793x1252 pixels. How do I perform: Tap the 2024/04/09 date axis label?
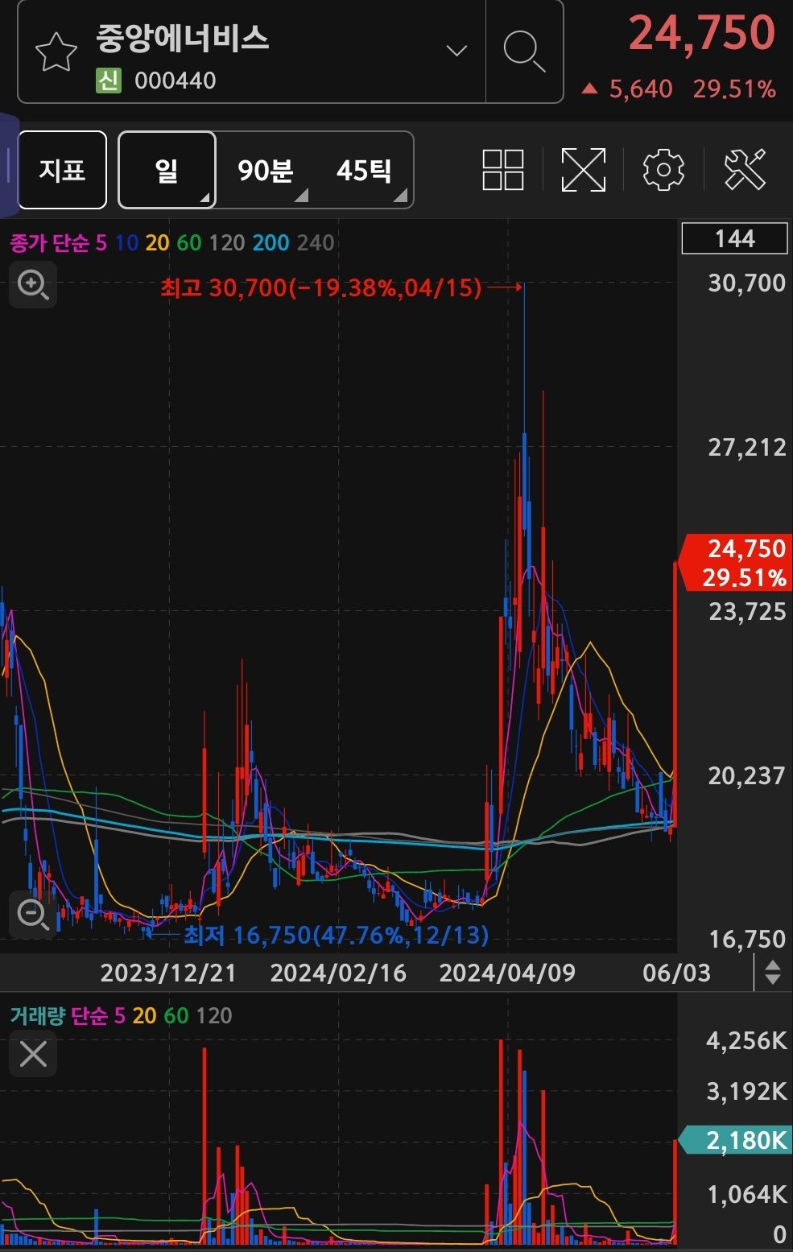pyautogui.click(x=507, y=973)
